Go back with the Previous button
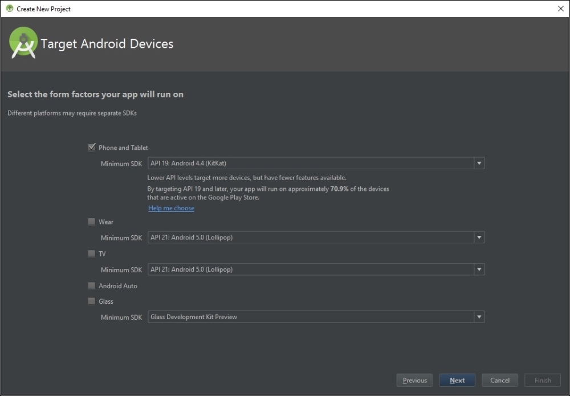 tap(414, 381)
